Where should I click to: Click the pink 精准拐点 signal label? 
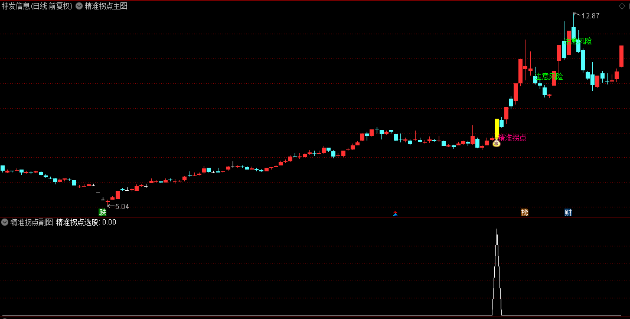pos(513,138)
